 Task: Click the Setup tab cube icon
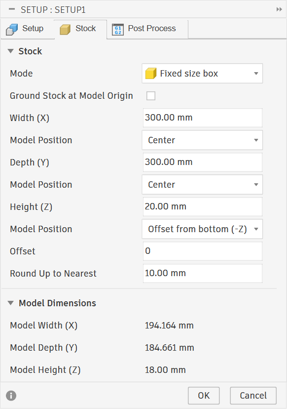[x=11, y=29]
